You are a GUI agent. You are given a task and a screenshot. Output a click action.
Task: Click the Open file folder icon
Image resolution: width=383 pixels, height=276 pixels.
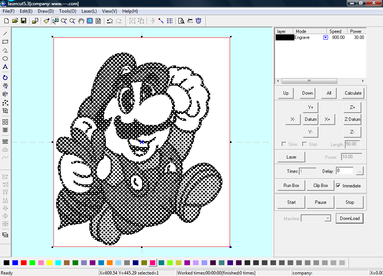click(15, 21)
